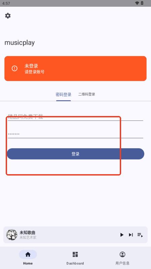This screenshot has height=269, width=151.
Task: Play the unknown song in mini player
Action: pos(122,235)
